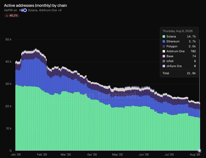This screenshot has height=158, width=206.
Task: Click the 'Feb '26' x-axis label
Action: coord(42,154)
